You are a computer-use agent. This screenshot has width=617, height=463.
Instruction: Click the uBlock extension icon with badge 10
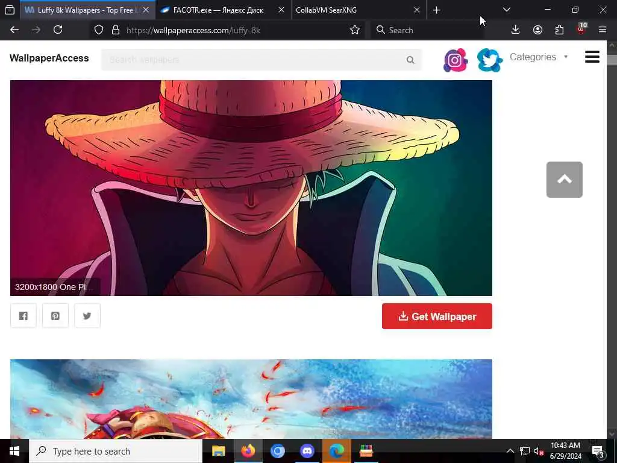(581, 30)
